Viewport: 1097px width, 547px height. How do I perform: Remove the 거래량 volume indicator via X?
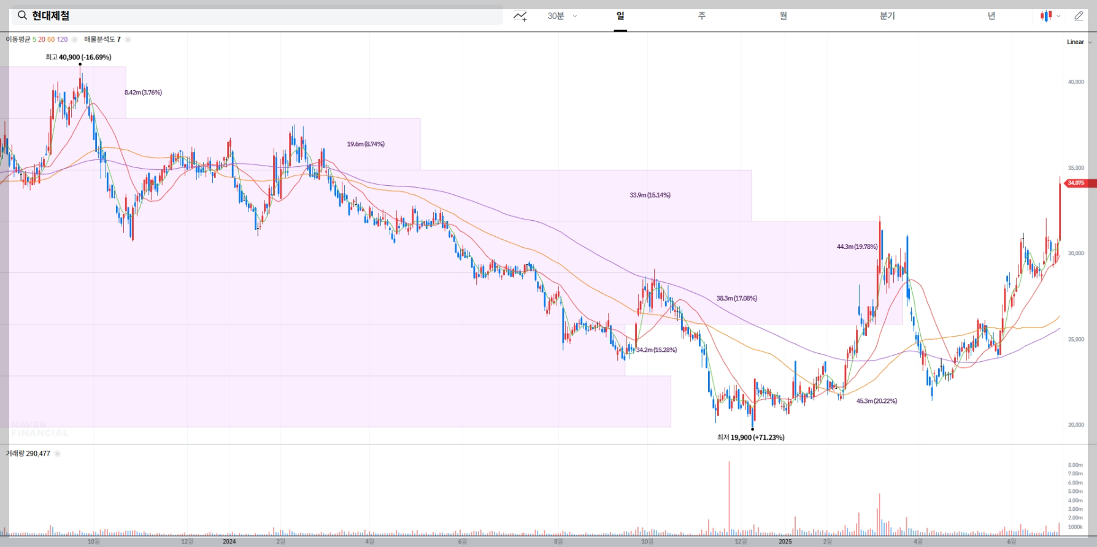pyautogui.click(x=57, y=454)
